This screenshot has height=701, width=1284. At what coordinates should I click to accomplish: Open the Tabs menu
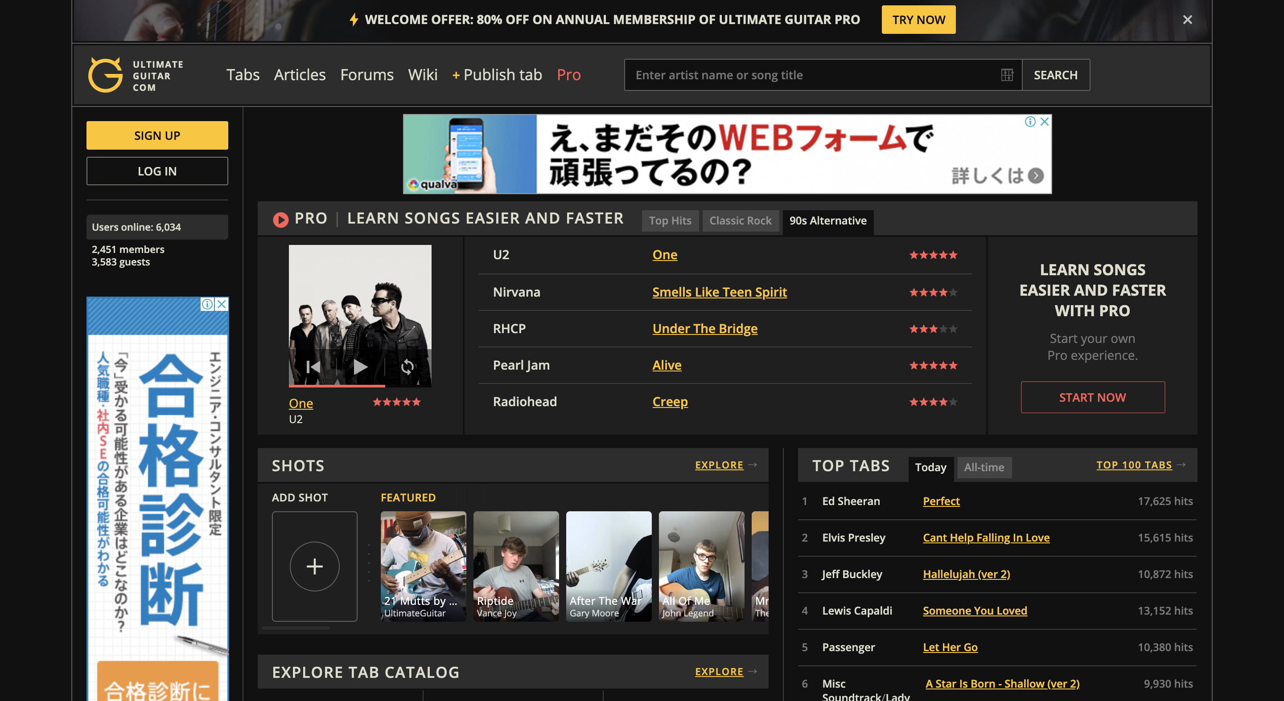243,75
